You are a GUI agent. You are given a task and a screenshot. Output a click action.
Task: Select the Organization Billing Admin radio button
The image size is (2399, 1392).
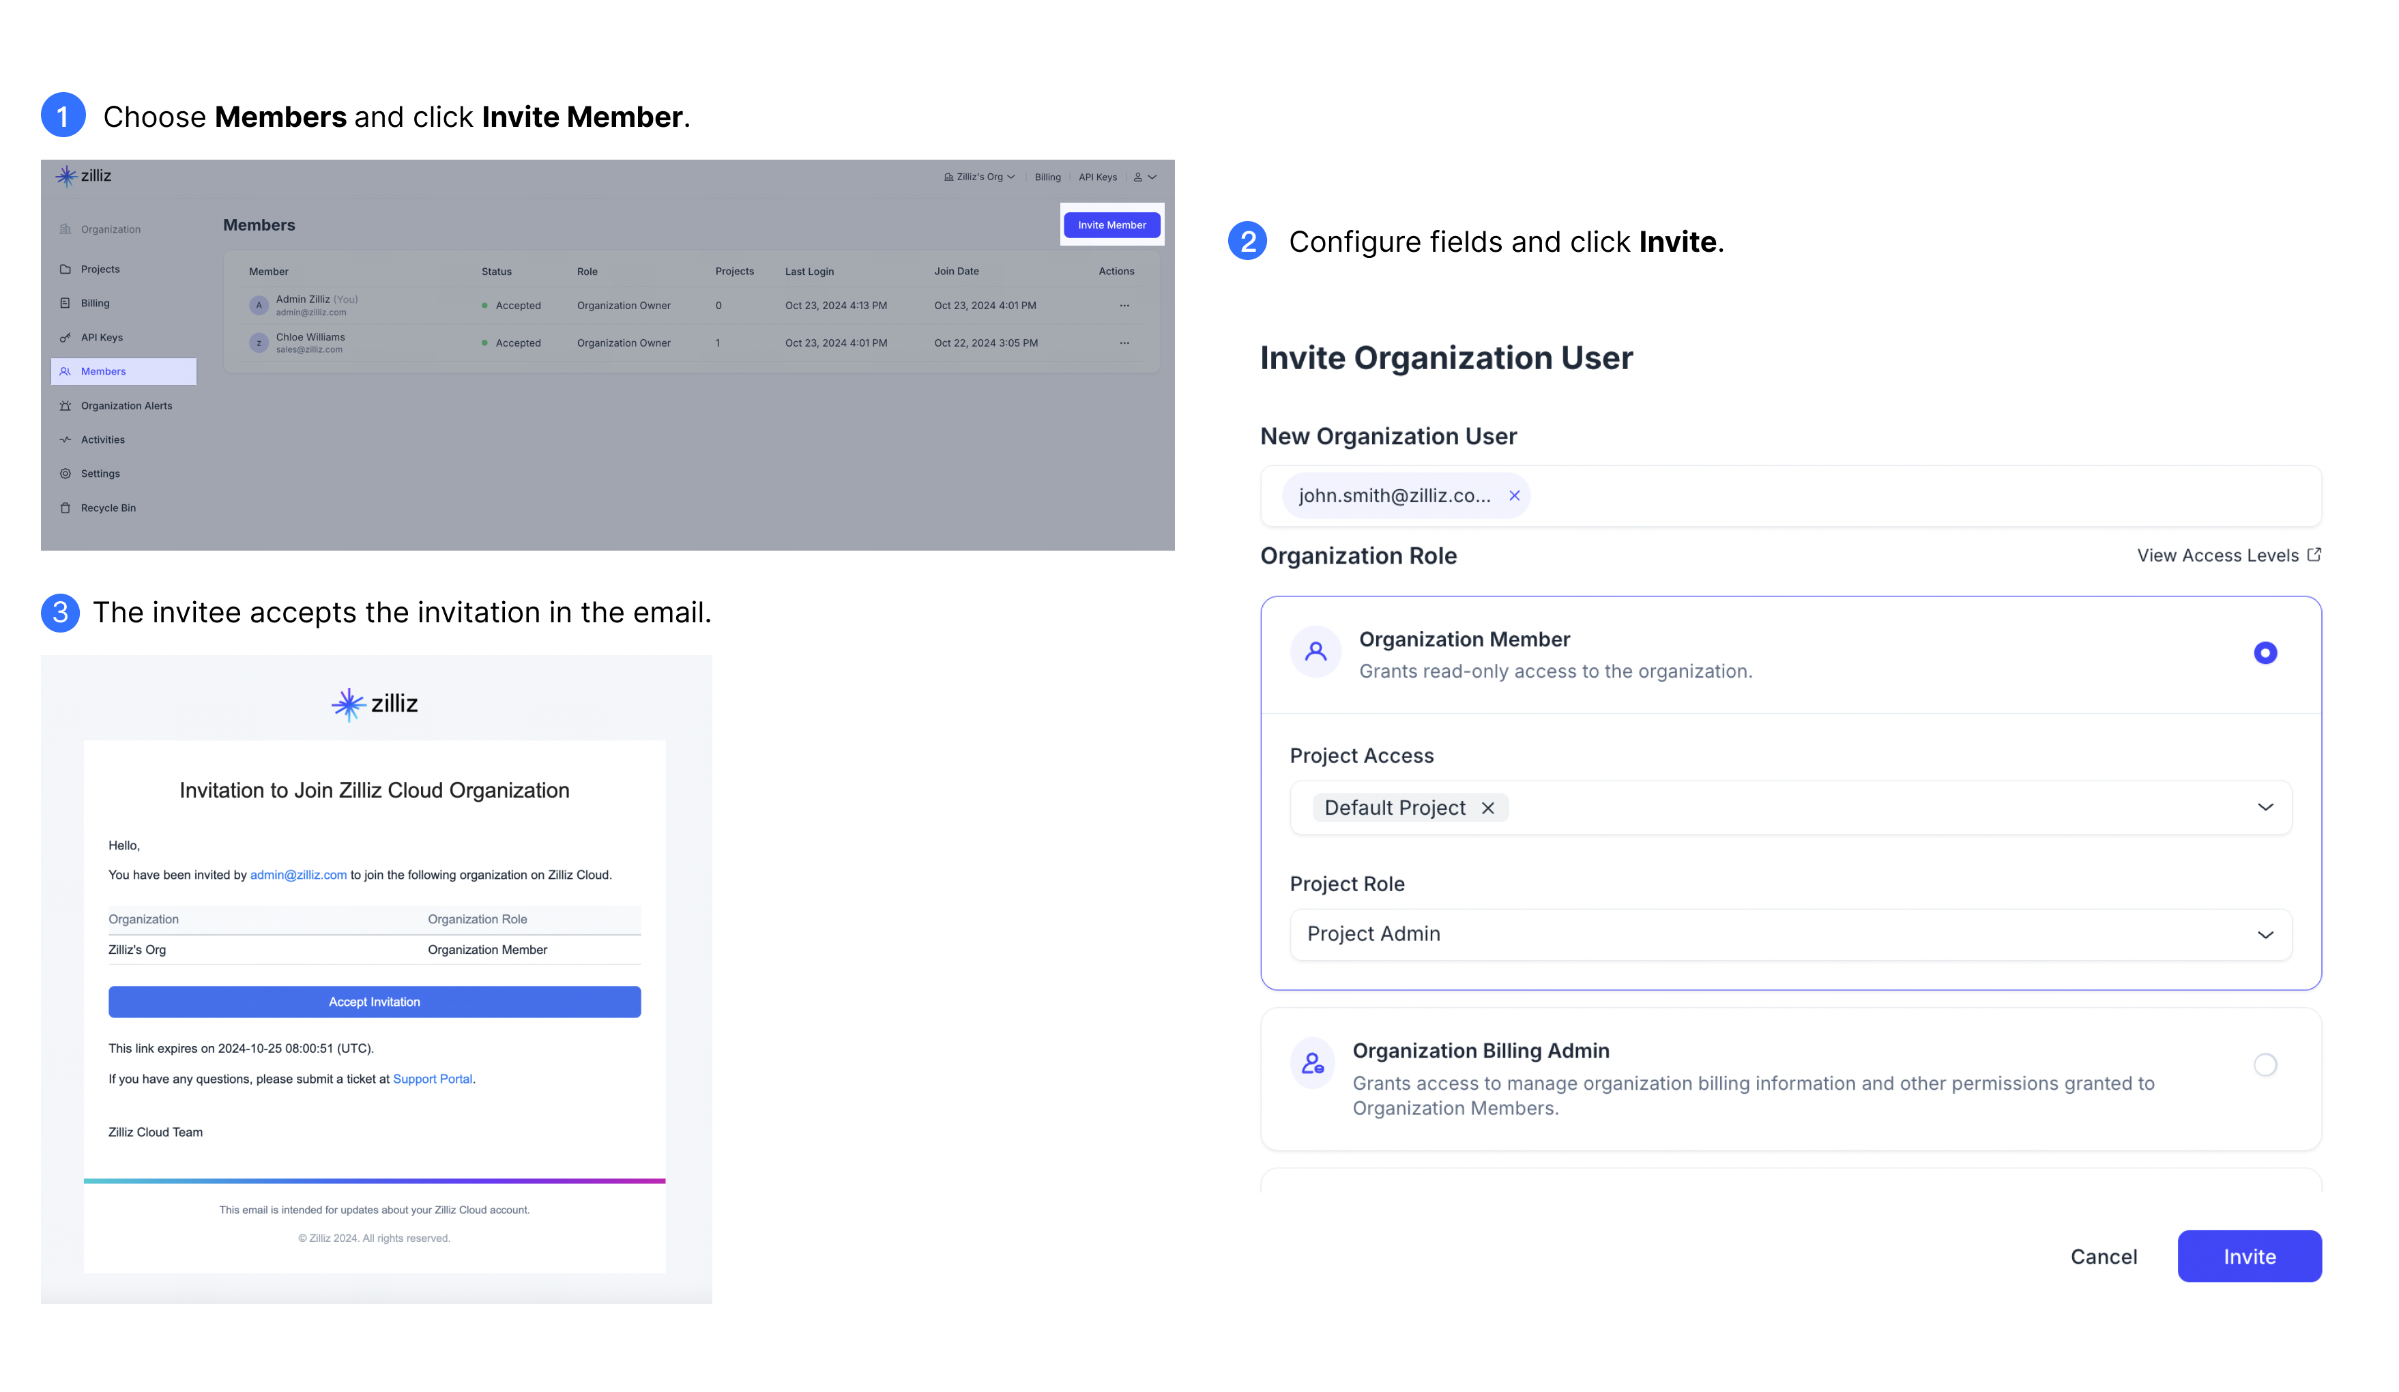pos(2266,1064)
